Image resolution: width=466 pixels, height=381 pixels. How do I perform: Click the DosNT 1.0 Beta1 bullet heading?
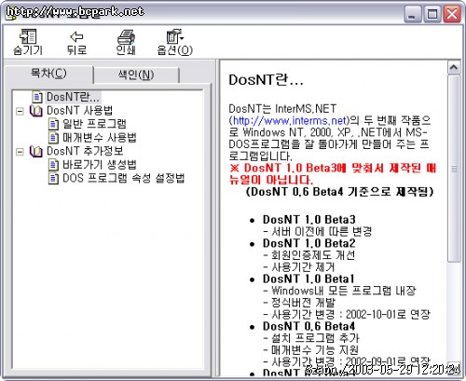[308, 279]
